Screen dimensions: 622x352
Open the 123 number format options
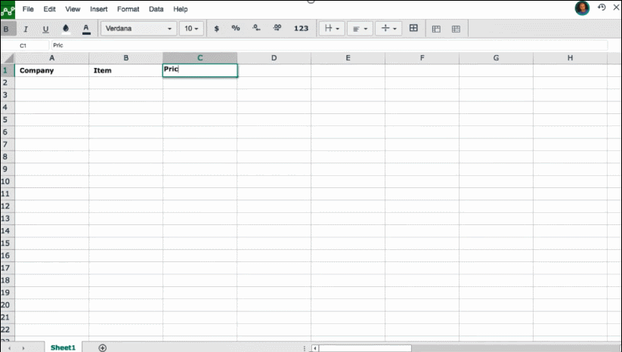[301, 29]
